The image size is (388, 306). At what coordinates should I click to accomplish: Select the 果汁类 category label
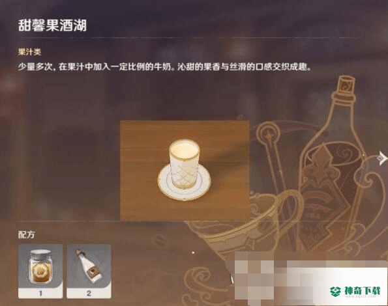click(x=29, y=52)
